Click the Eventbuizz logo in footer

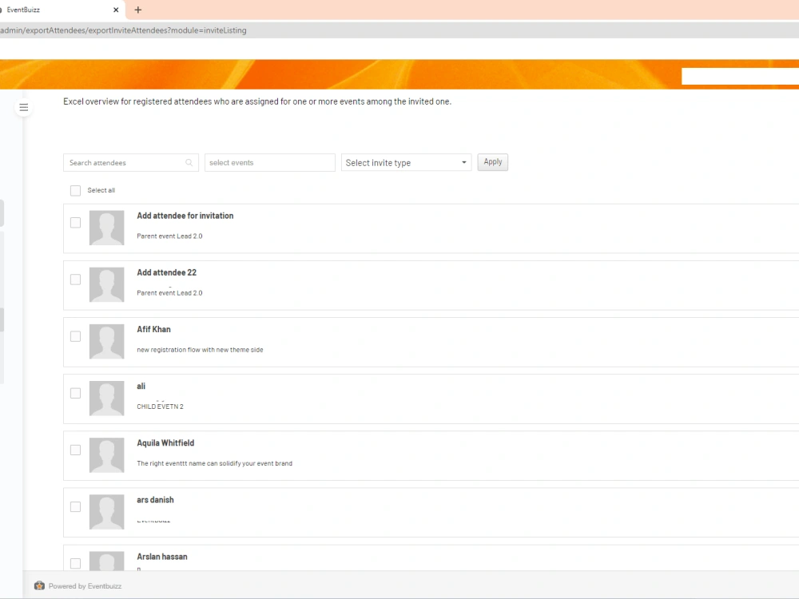[x=39, y=585]
